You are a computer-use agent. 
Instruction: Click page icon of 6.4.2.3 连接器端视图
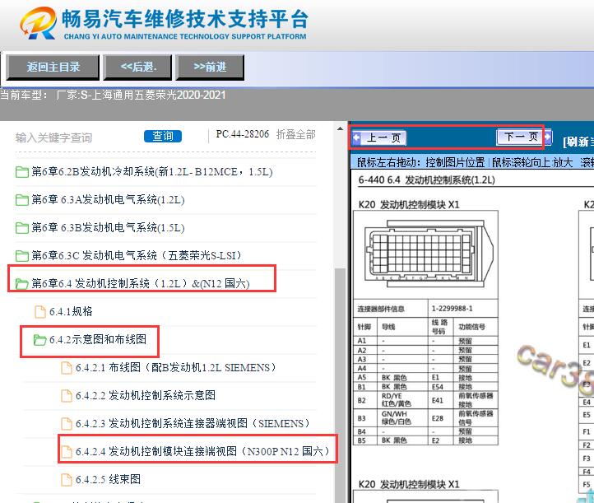point(67,424)
